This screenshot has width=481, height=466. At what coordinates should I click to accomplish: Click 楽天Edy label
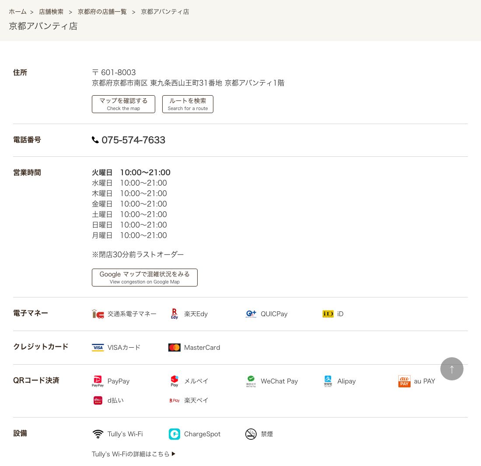(196, 314)
